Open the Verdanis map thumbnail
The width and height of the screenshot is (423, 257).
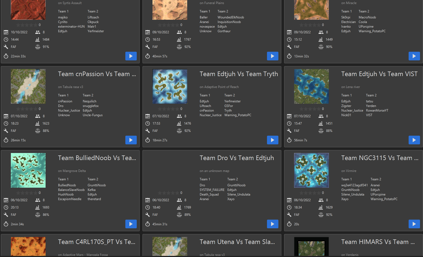click(x=311, y=247)
